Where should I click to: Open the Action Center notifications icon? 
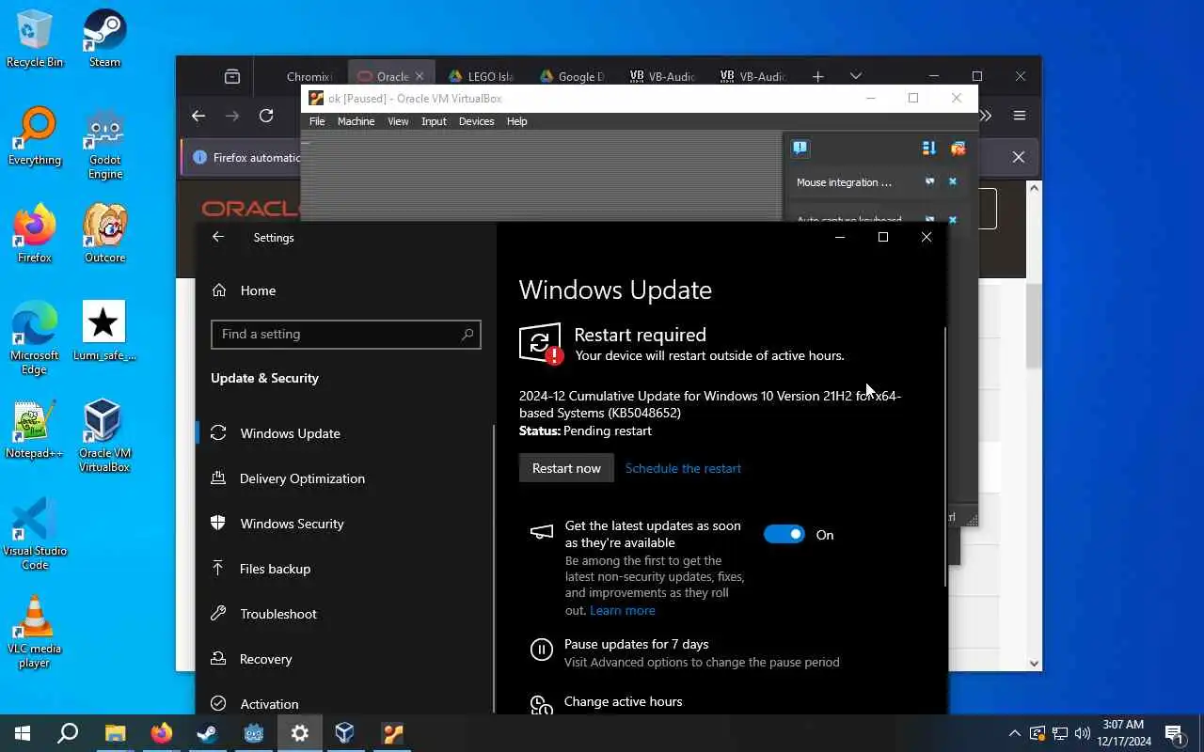(x=1175, y=733)
